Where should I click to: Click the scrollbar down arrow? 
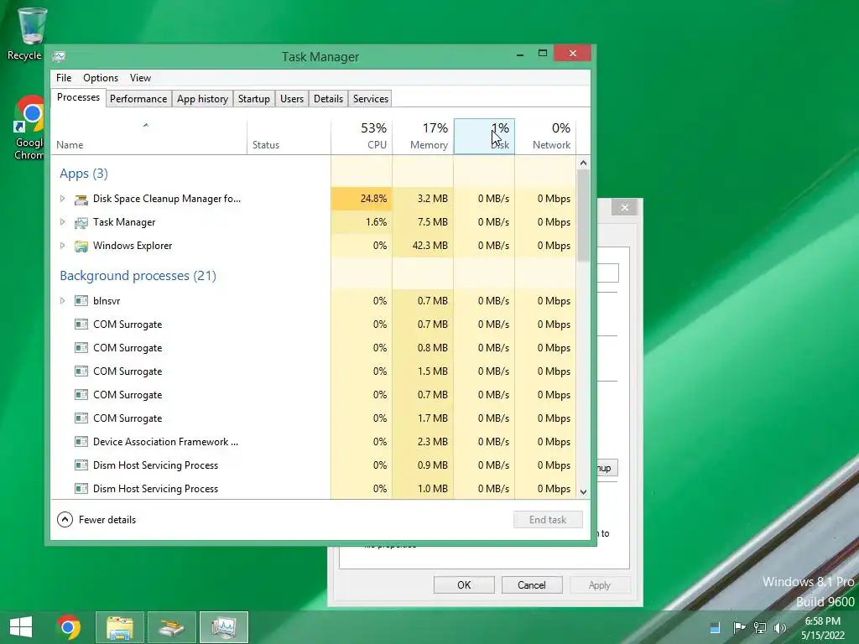click(x=584, y=491)
